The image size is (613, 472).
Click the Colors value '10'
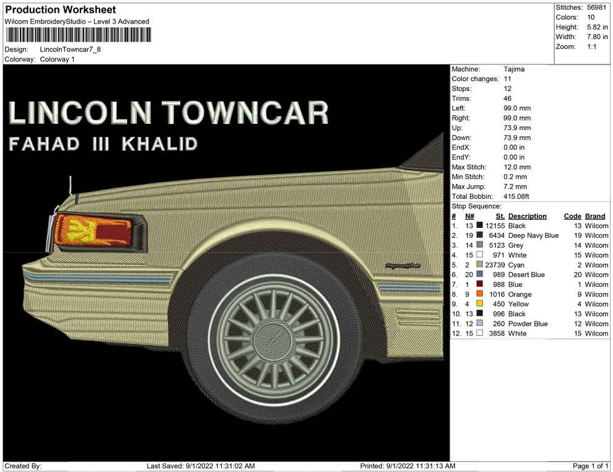[x=591, y=17]
